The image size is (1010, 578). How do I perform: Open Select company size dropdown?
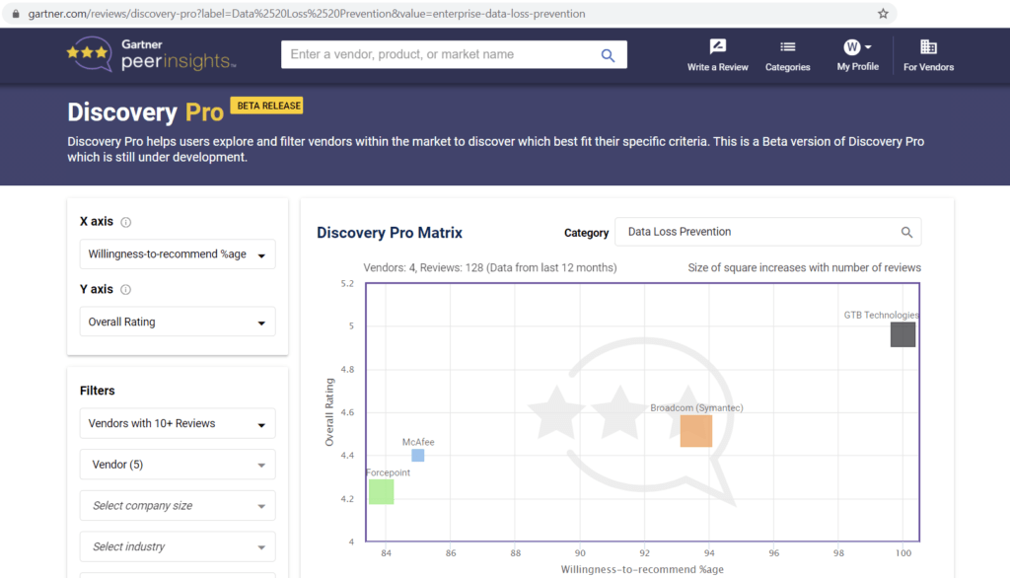click(178, 506)
